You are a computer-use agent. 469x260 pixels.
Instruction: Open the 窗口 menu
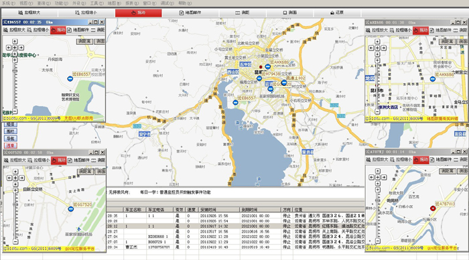pyautogui.click(x=149, y=3)
